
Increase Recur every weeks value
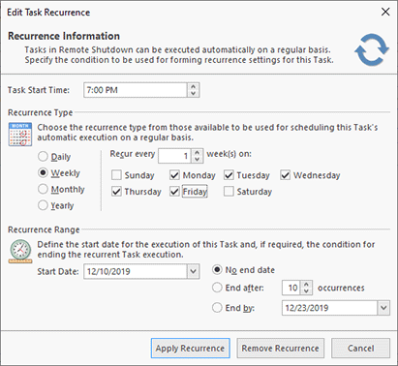click(197, 152)
